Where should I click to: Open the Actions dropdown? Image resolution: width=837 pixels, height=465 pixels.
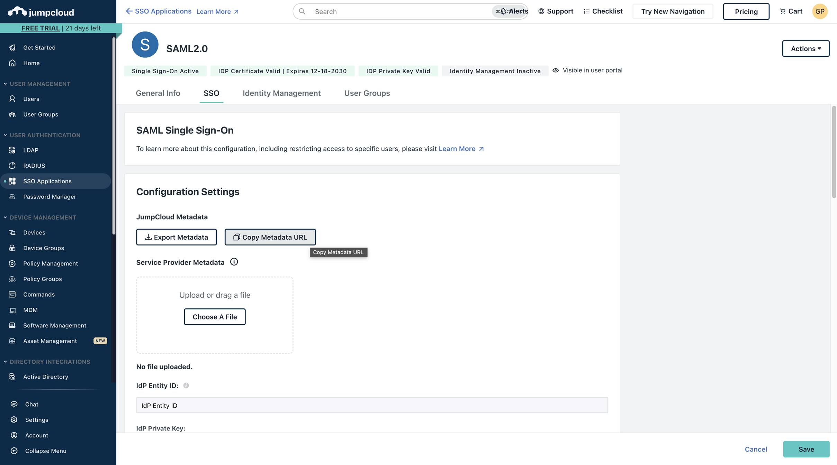click(805, 48)
